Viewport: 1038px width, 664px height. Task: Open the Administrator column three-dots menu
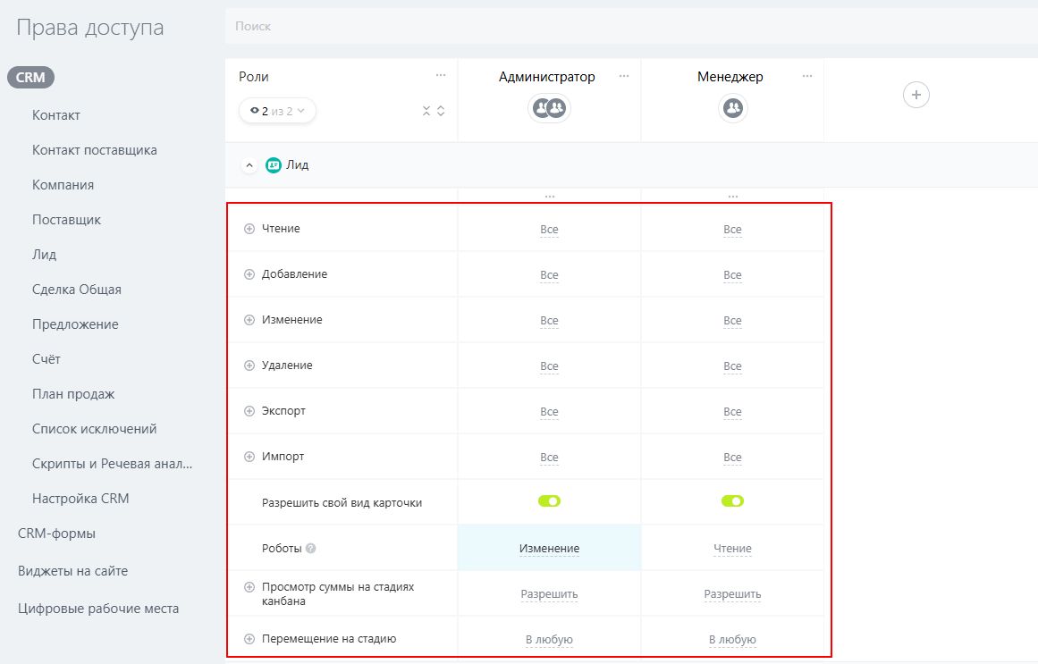tap(624, 77)
